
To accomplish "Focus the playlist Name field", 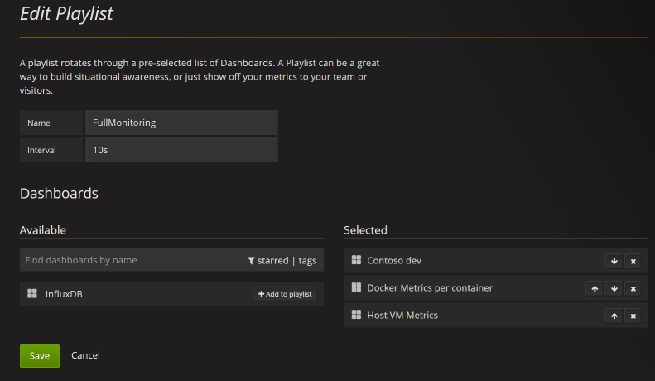I will click(181, 123).
